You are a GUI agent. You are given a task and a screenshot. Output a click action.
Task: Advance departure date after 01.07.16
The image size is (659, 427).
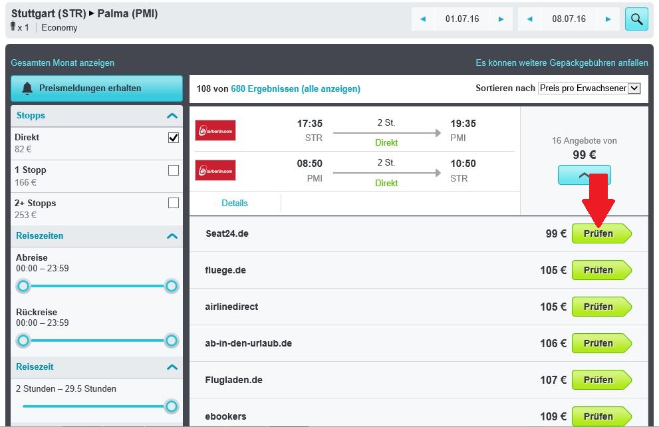[x=501, y=19]
